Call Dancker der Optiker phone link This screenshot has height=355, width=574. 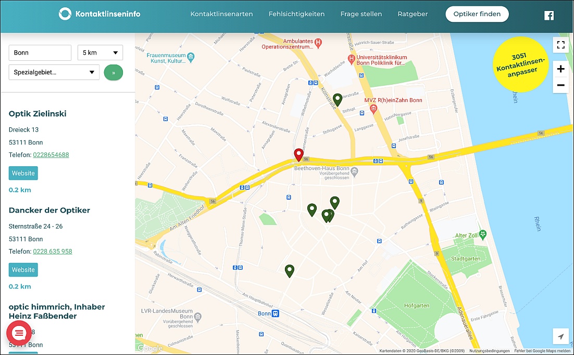tap(53, 251)
